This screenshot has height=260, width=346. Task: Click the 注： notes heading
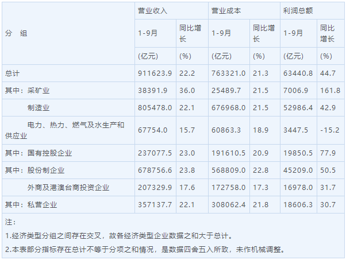(10, 222)
